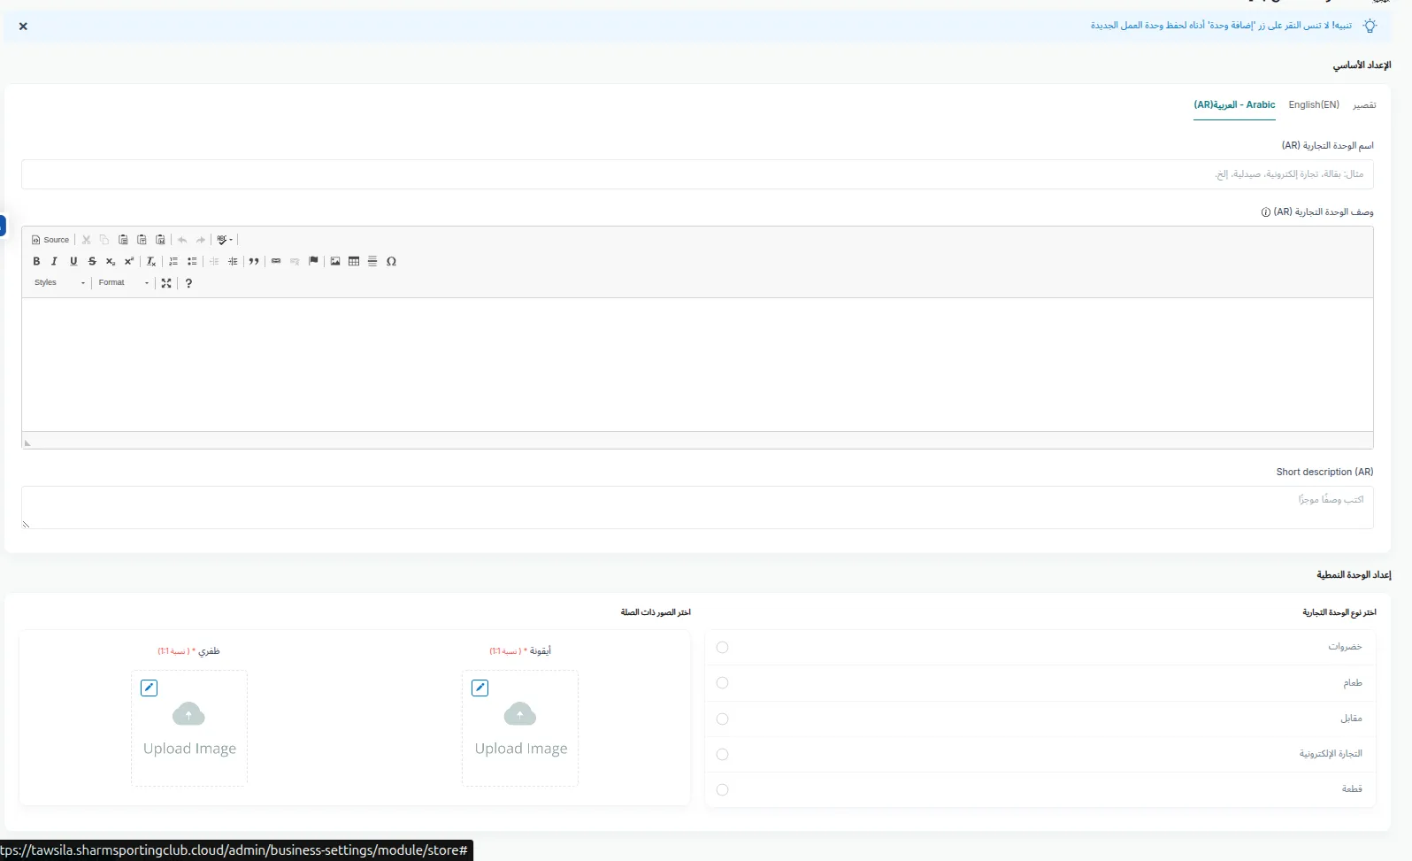Apply Bold formatting
The width and height of the screenshot is (1412, 861).
pos(36,261)
